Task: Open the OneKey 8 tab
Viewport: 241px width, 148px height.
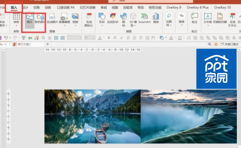Action: tap(174, 8)
